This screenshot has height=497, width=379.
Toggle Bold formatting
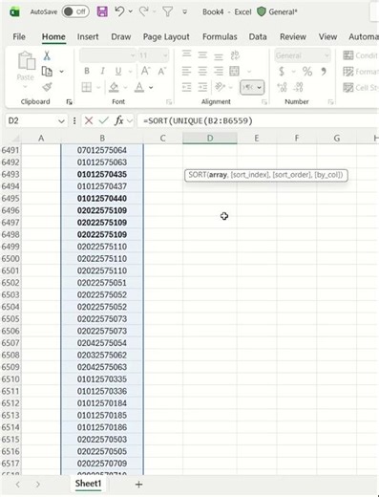87,71
